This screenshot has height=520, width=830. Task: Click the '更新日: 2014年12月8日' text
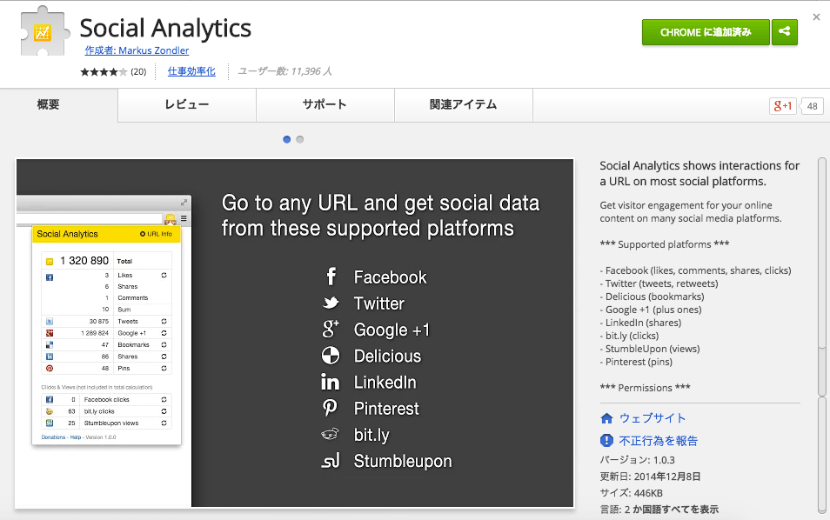click(650, 477)
